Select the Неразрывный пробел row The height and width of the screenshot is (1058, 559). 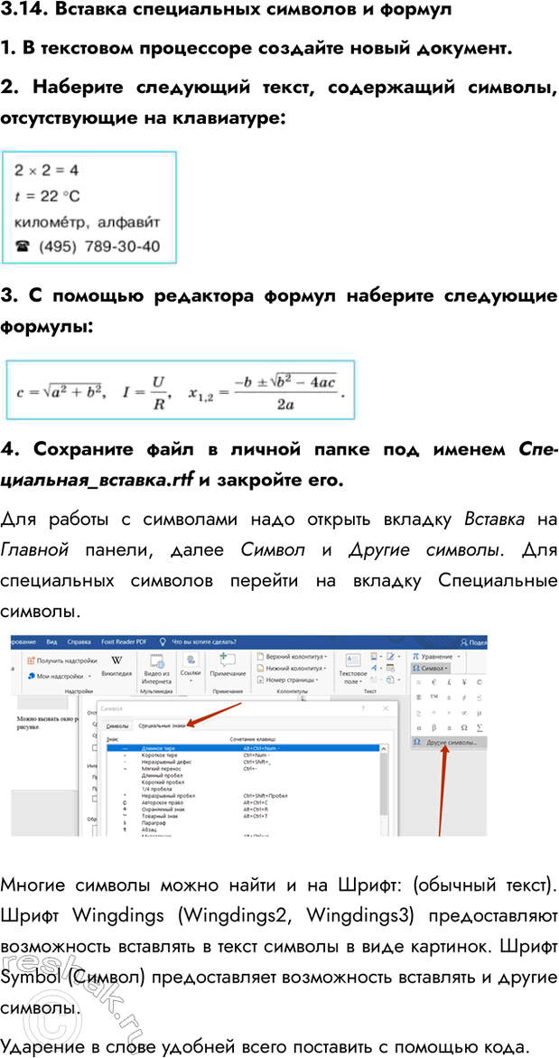tap(243, 795)
